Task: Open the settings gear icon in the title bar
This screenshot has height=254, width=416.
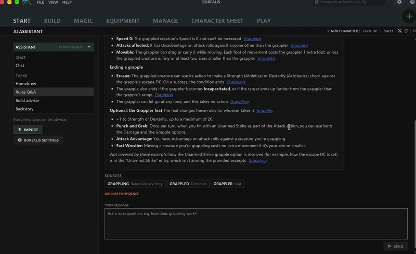Action: point(399,2)
